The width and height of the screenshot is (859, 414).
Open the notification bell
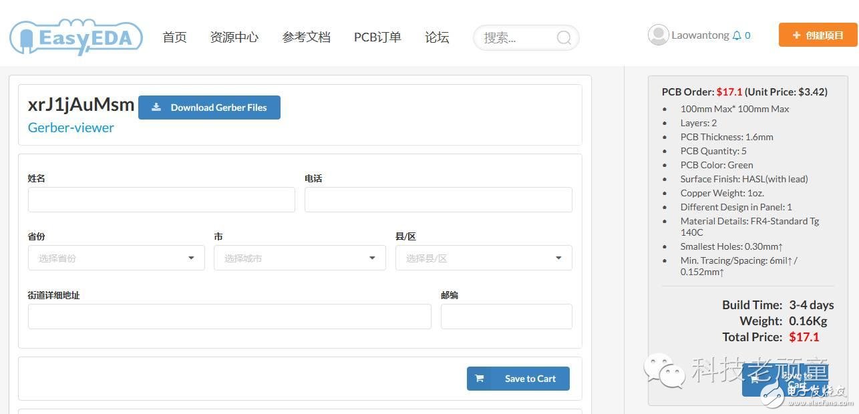click(737, 35)
